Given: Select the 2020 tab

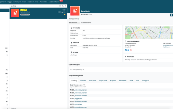Looking at the screenshot, I should click(x=138, y=81).
